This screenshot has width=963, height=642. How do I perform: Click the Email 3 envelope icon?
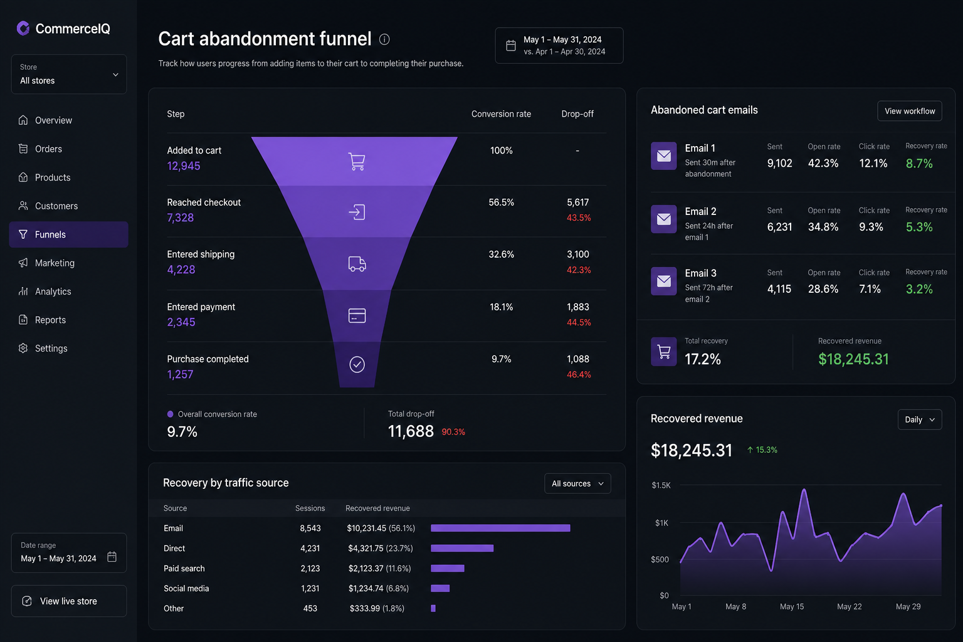click(664, 282)
